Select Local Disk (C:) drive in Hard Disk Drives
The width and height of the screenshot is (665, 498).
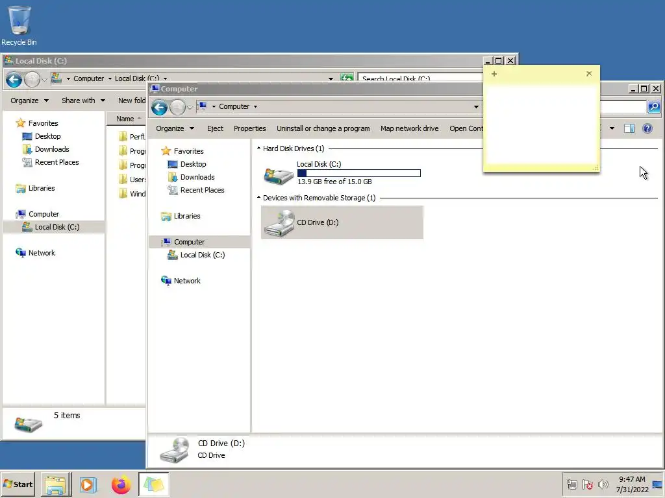click(342, 172)
